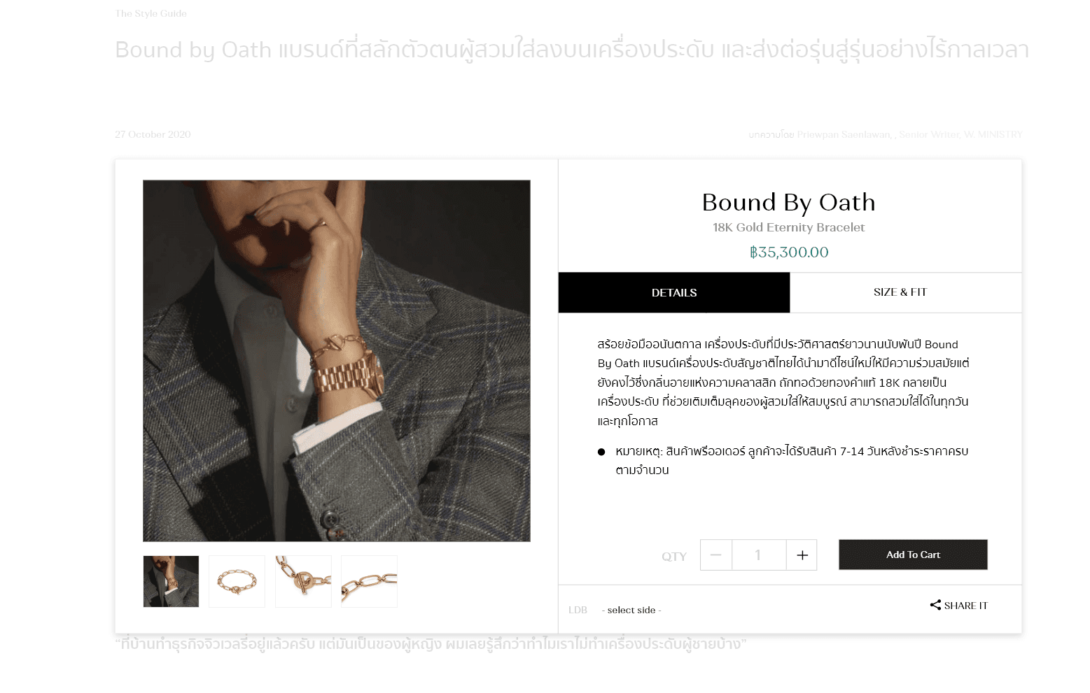Open the main product photo
The width and height of the screenshot is (1090, 693).
click(x=337, y=361)
